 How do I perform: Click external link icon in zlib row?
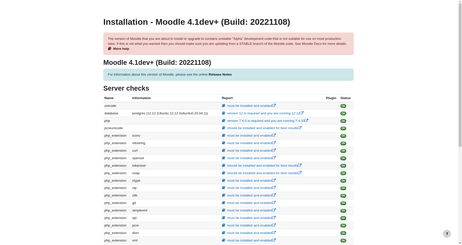[274, 195]
